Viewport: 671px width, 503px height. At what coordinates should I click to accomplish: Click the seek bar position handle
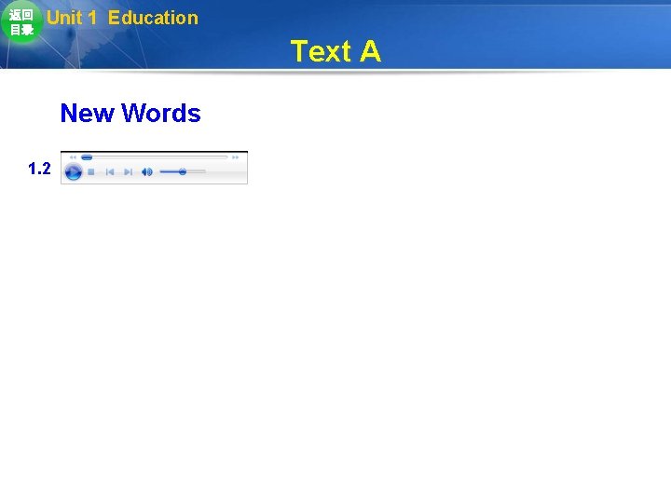point(87,157)
